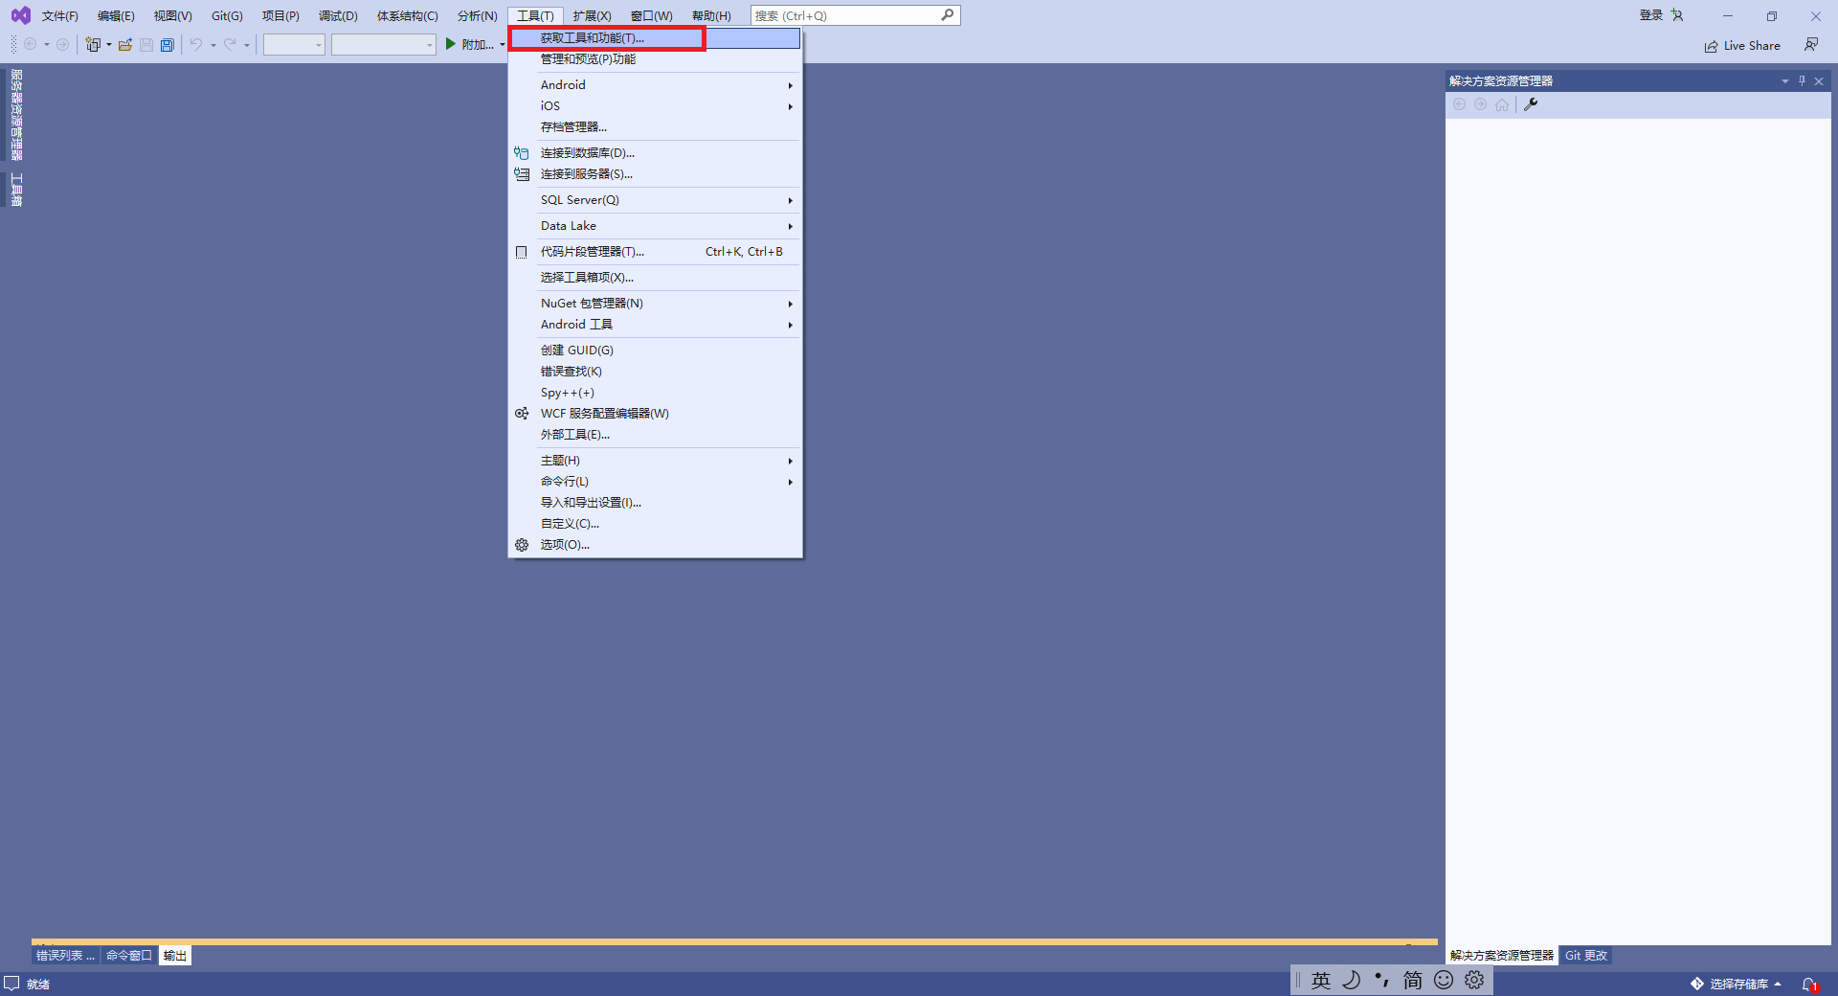Expand the undo history dropdown arrow
The image size is (1838, 996).
click(213, 45)
